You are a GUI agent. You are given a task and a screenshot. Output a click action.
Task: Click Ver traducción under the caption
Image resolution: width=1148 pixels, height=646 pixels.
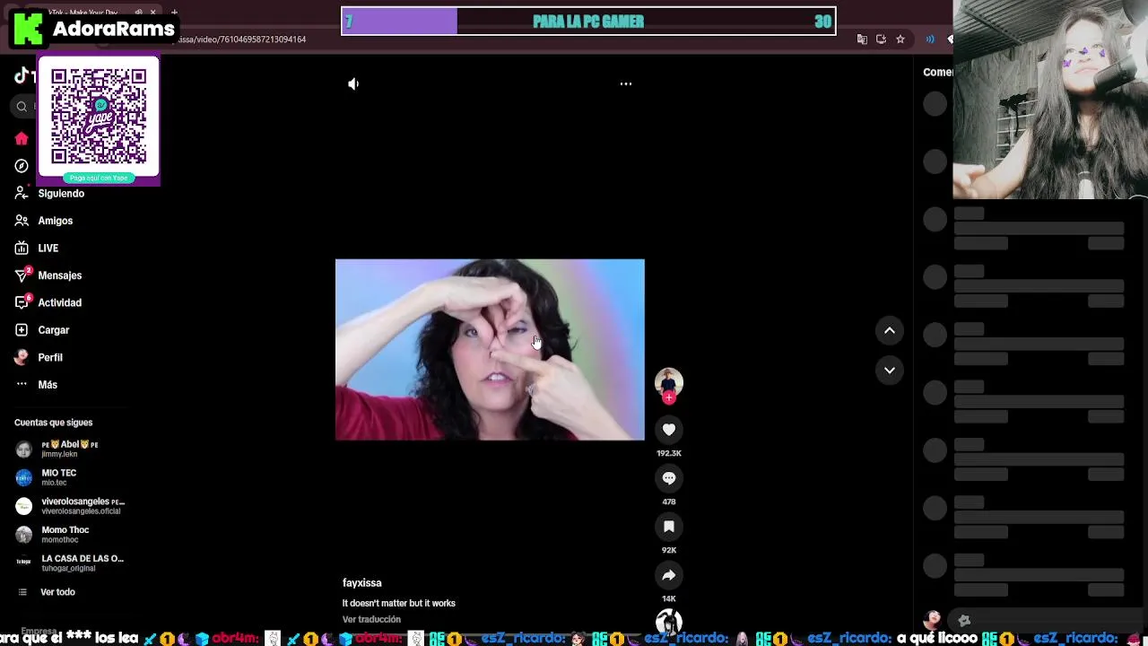(371, 620)
